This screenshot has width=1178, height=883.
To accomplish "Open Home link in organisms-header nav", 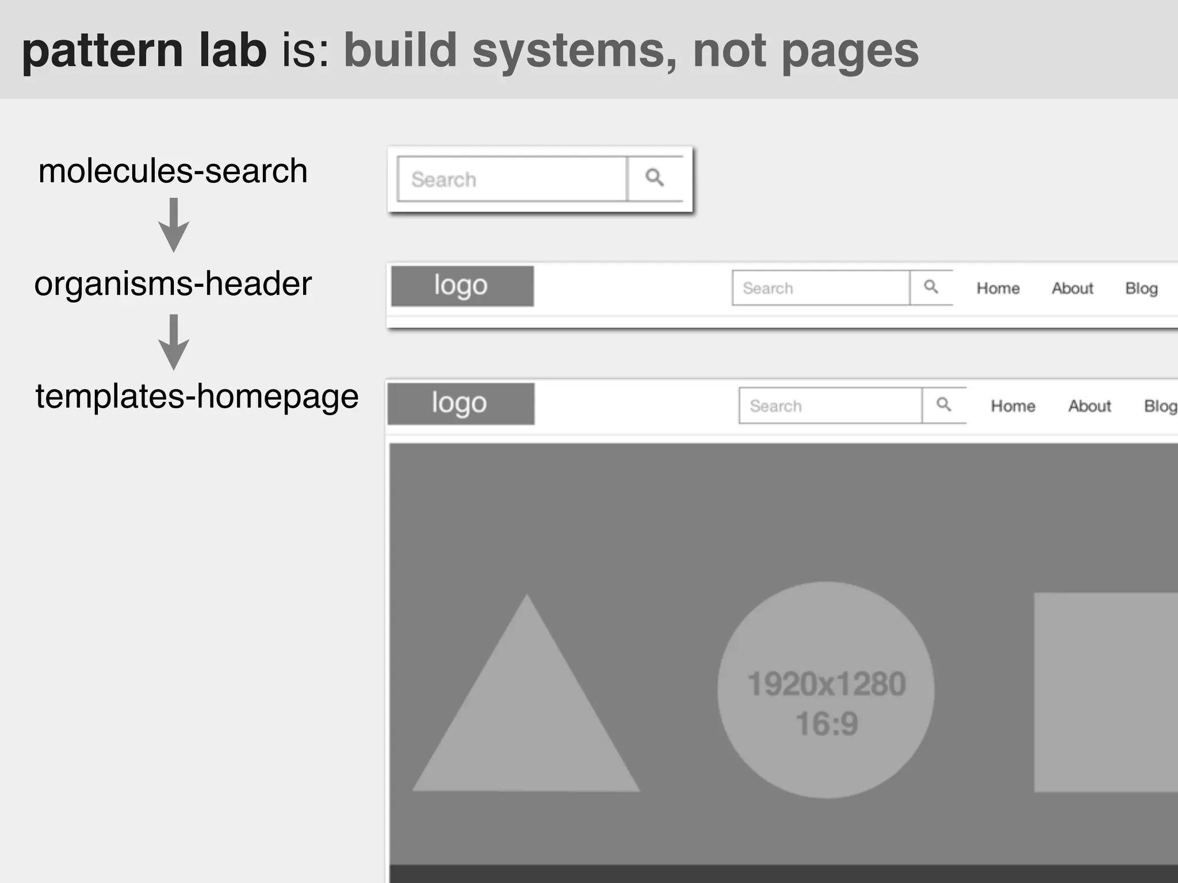I will coord(998,289).
